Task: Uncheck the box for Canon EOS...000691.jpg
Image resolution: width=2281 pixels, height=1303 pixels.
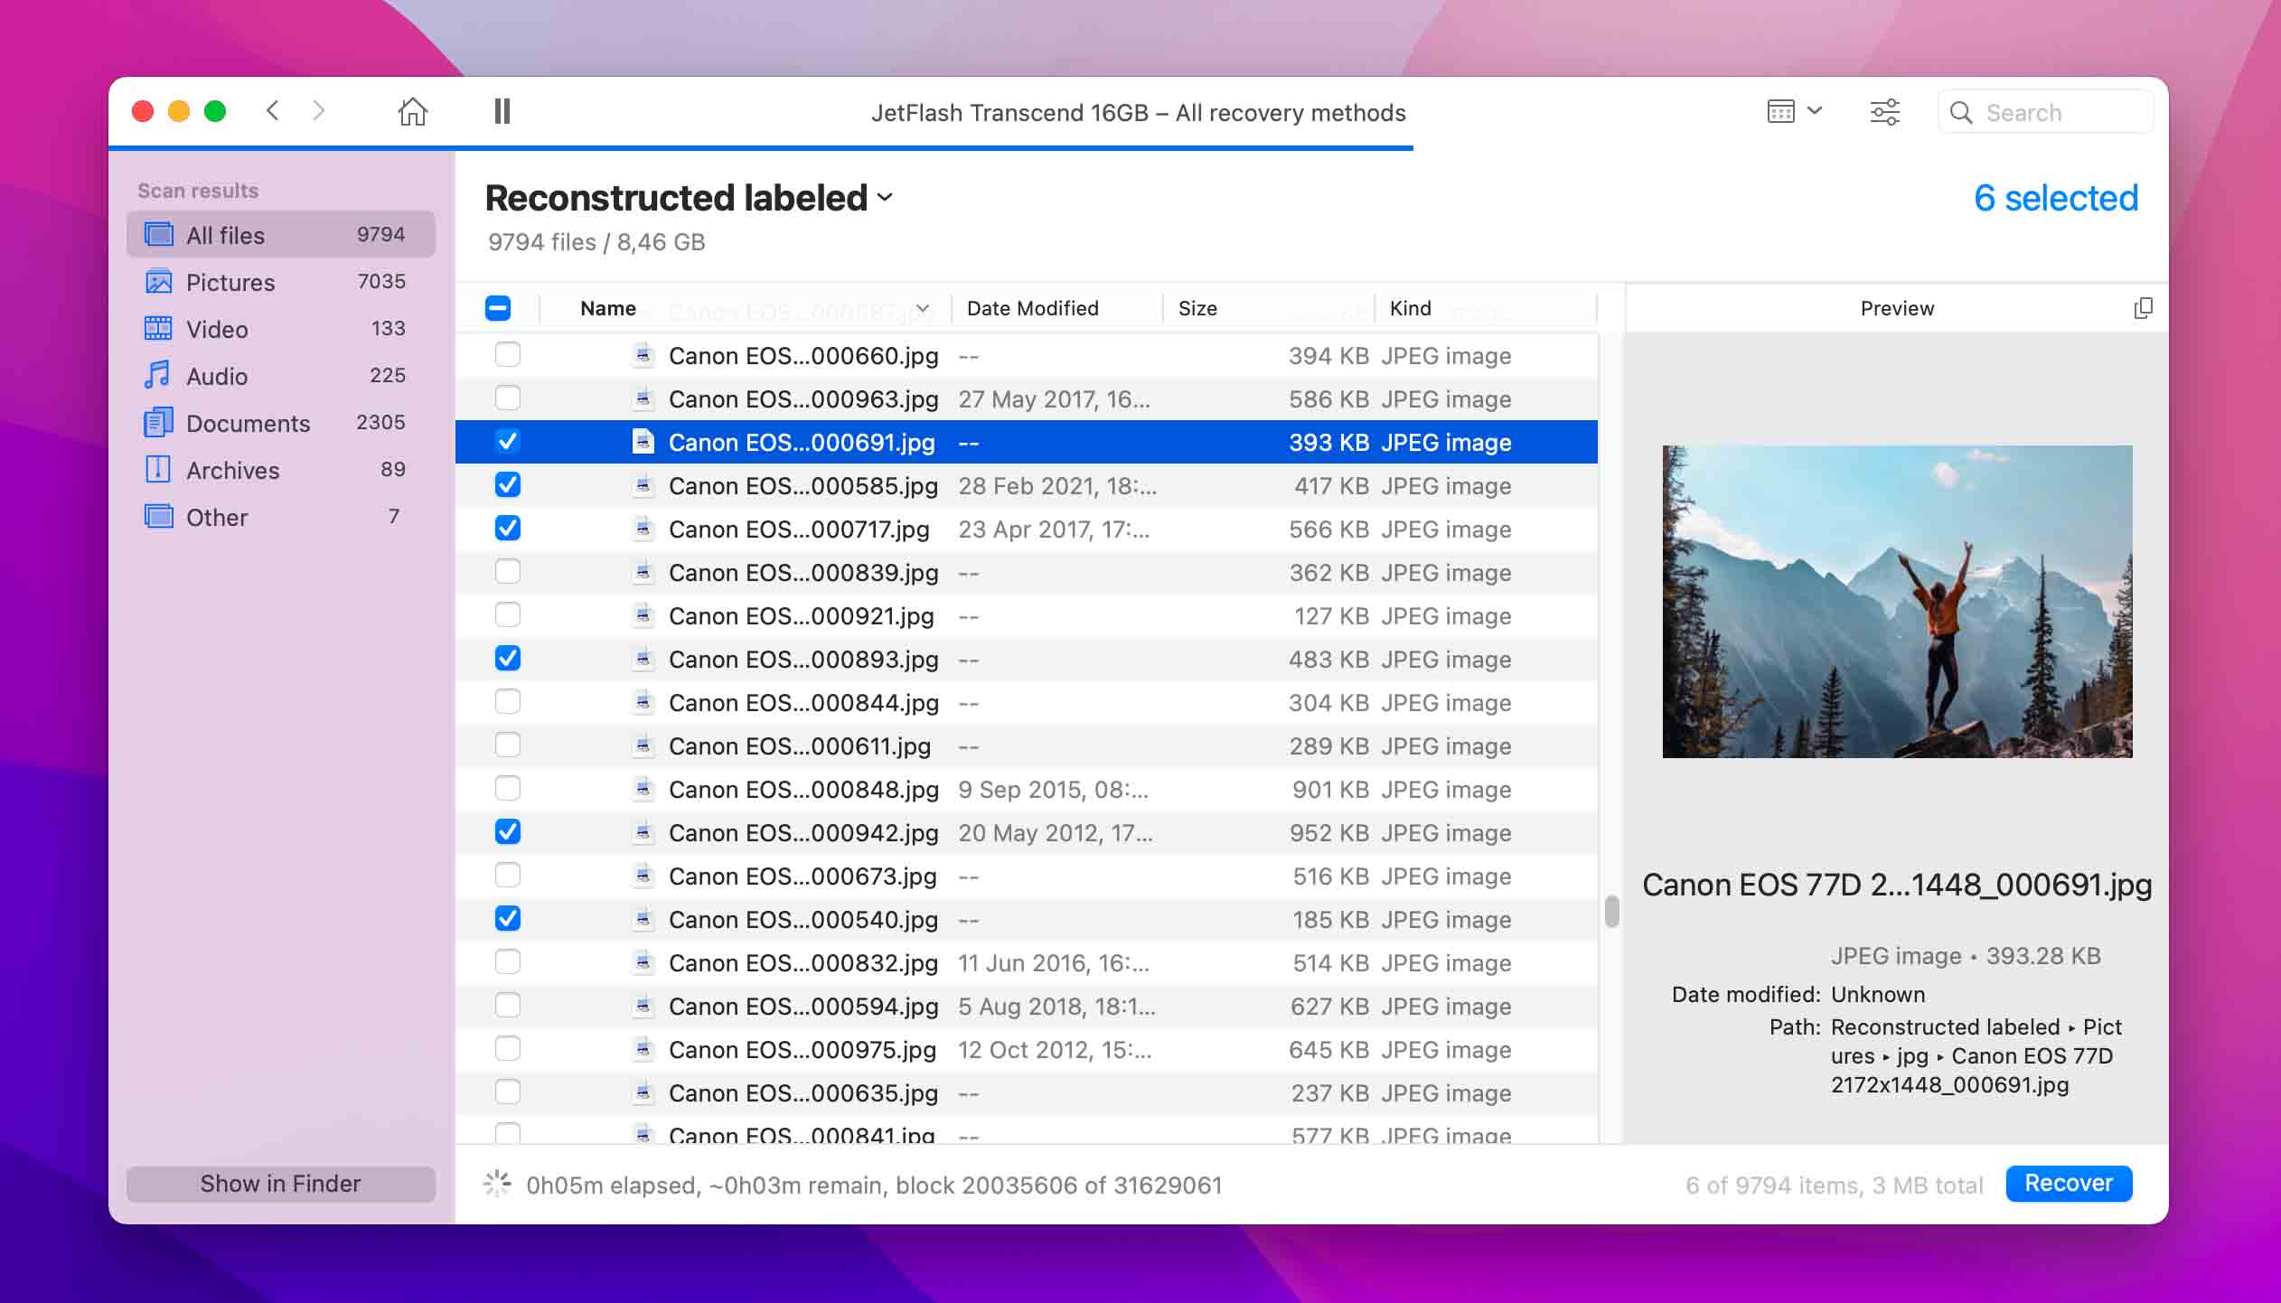Action: pos(508,442)
